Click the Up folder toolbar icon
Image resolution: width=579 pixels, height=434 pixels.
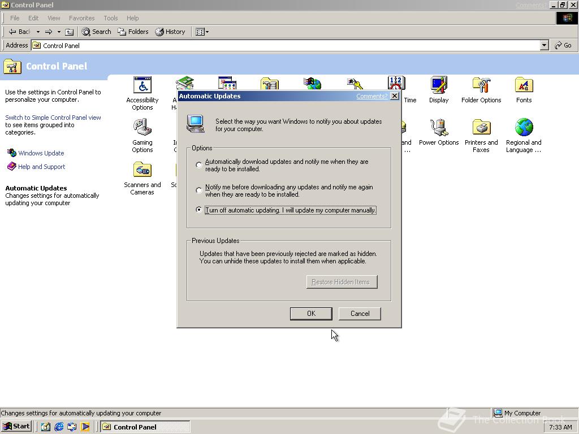(69, 32)
